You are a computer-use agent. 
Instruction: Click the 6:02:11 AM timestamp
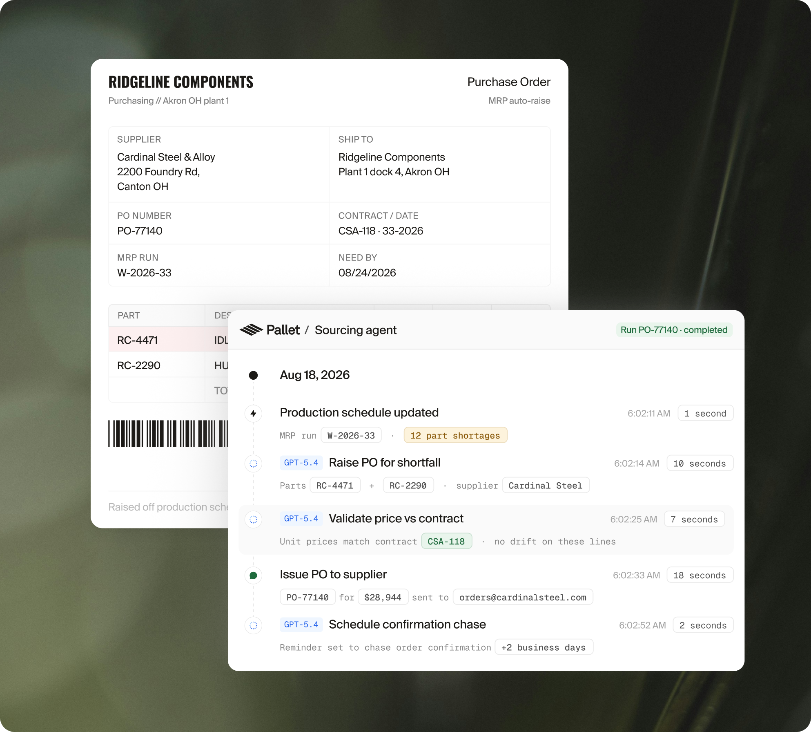[x=649, y=413]
